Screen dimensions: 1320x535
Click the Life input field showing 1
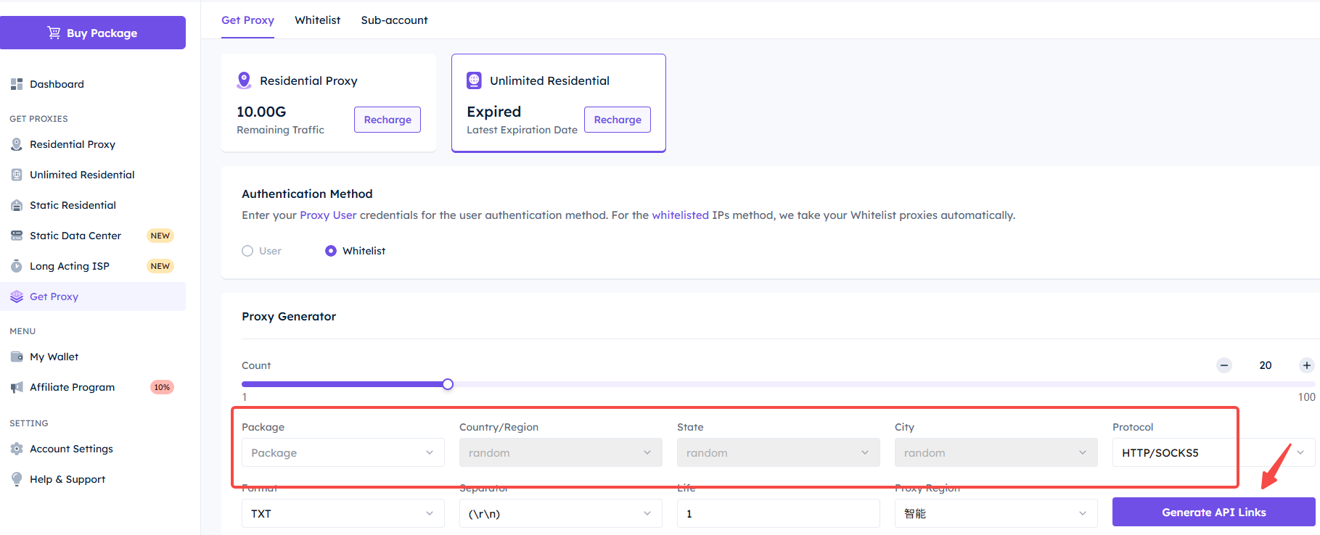(779, 513)
